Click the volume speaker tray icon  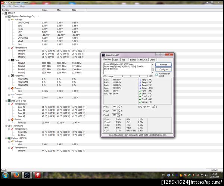206,175
